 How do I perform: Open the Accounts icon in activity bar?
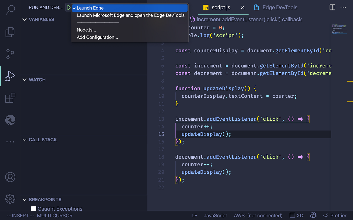10,177
